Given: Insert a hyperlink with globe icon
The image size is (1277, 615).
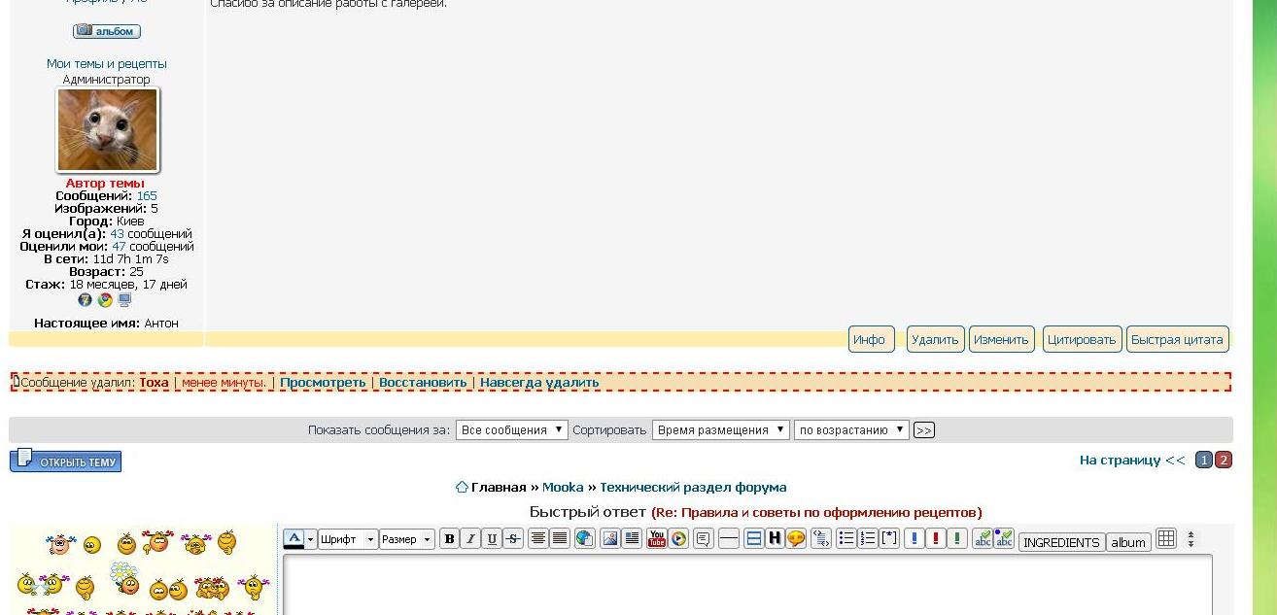Looking at the screenshot, I should (x=584, y=539).
